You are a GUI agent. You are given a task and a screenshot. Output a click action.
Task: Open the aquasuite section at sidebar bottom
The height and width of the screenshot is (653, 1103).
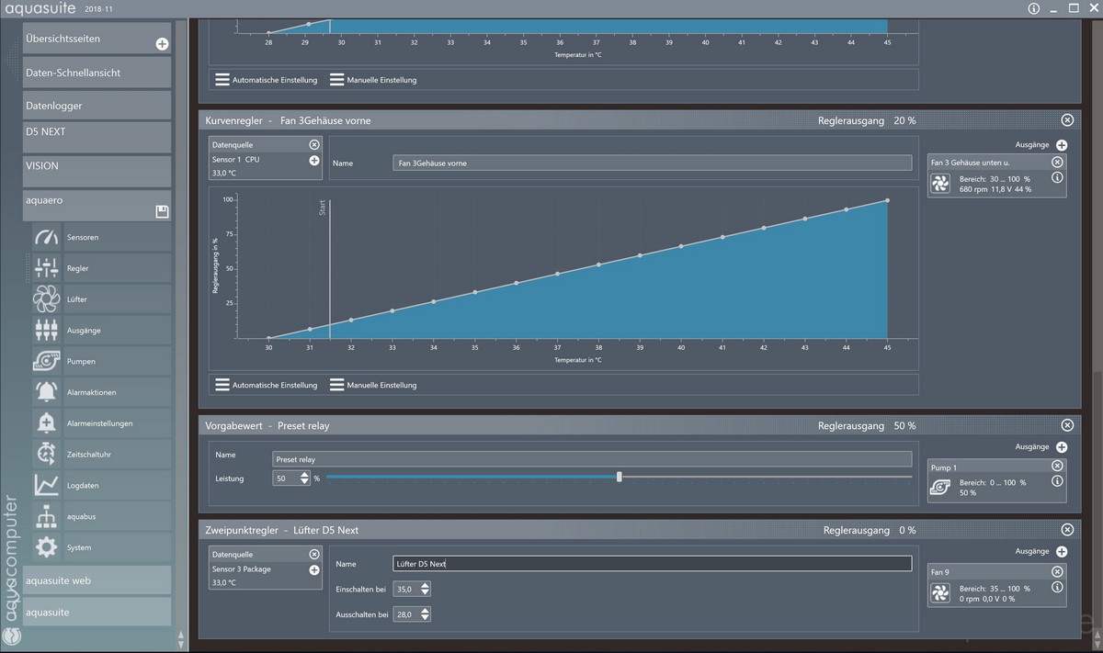click(x=97, y=612)
